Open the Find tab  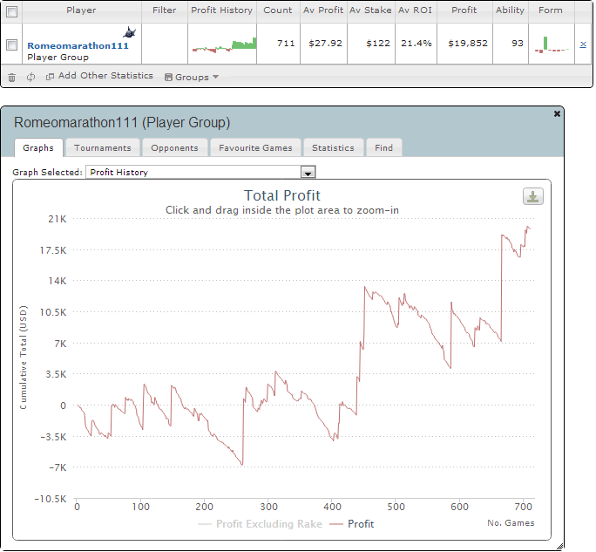click(x=384, y=147)
